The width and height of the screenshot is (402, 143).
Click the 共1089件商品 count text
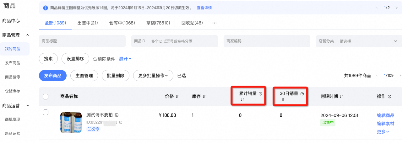(x=357, y=76)
